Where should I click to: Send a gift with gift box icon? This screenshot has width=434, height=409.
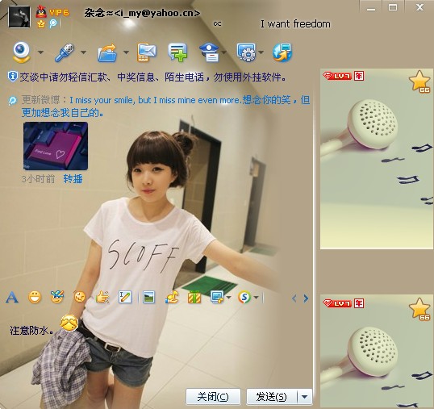pyautogui.click(x=194, y=297)
